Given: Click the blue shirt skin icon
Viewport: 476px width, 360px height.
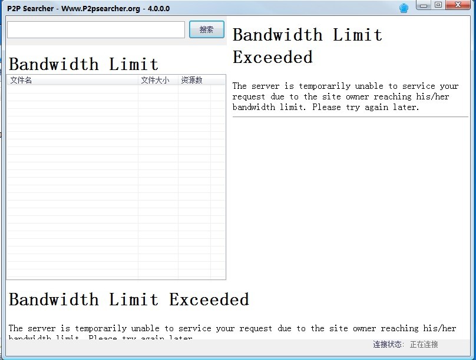Looking at the screenshot, I should (x=404, y=8).
